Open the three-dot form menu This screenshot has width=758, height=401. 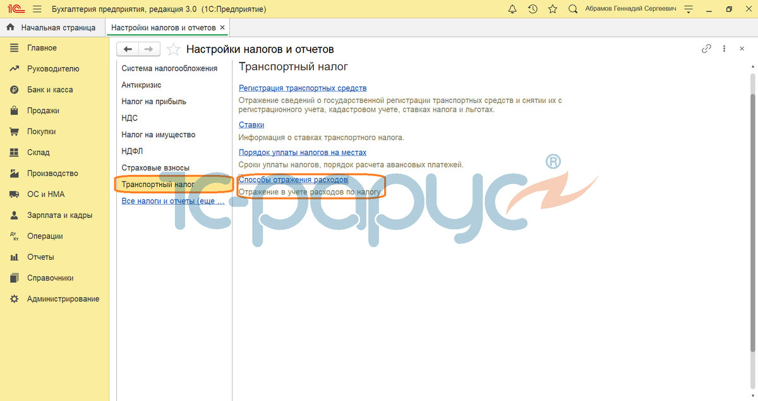click(x=725, y=49)
